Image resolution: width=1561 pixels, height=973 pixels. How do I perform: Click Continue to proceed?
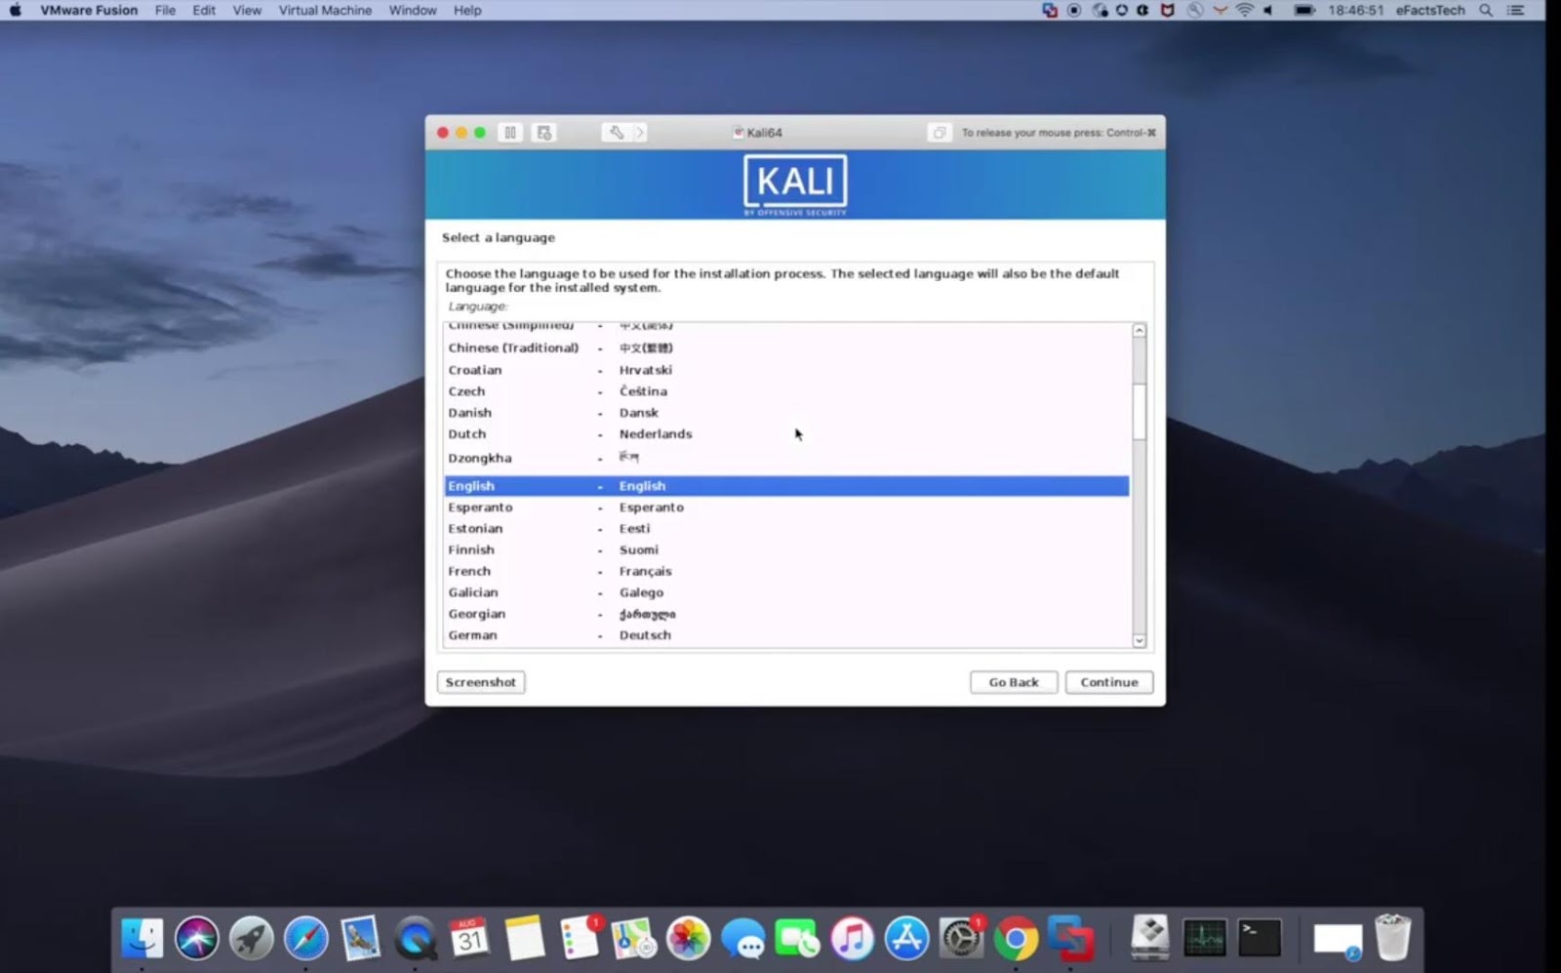coord(1109,682)
